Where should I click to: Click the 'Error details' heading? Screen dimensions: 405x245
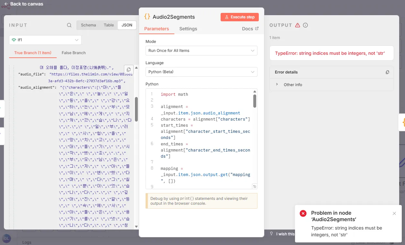286,72
